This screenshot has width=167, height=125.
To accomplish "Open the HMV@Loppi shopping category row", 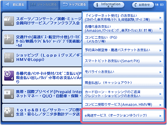I will (42, 58).
